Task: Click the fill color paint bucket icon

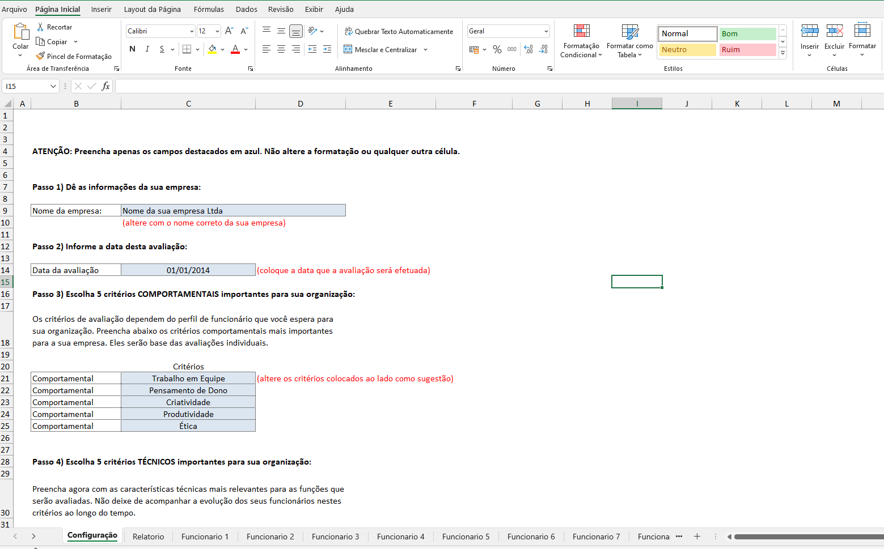Action: point(212,49)
